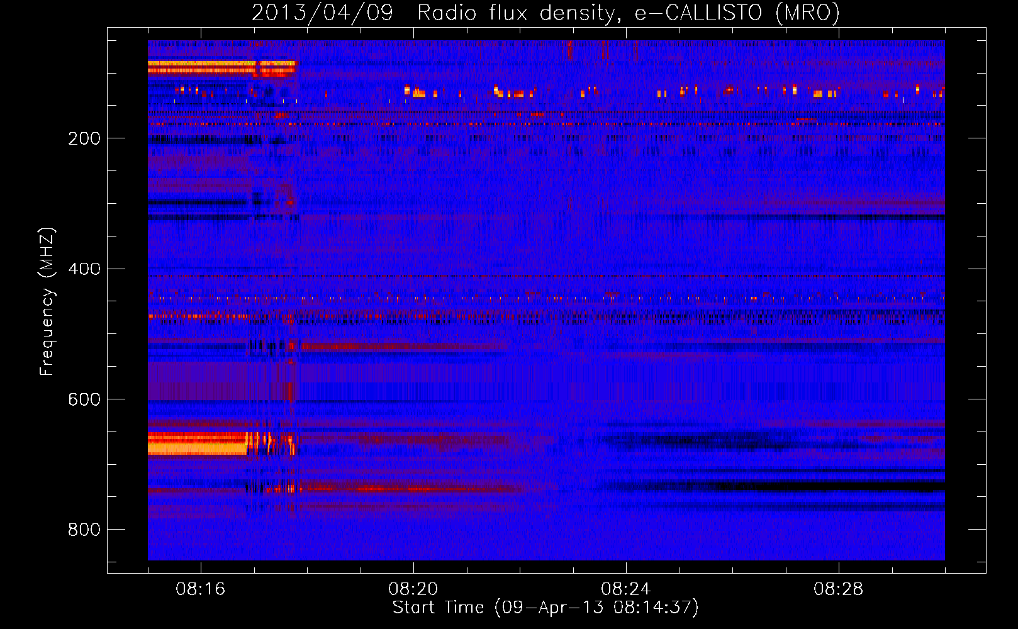
Task: Click the '800' frequency tick label
Action: point(84,530)
